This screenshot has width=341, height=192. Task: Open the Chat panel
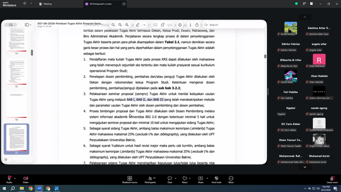click(169, 180)
